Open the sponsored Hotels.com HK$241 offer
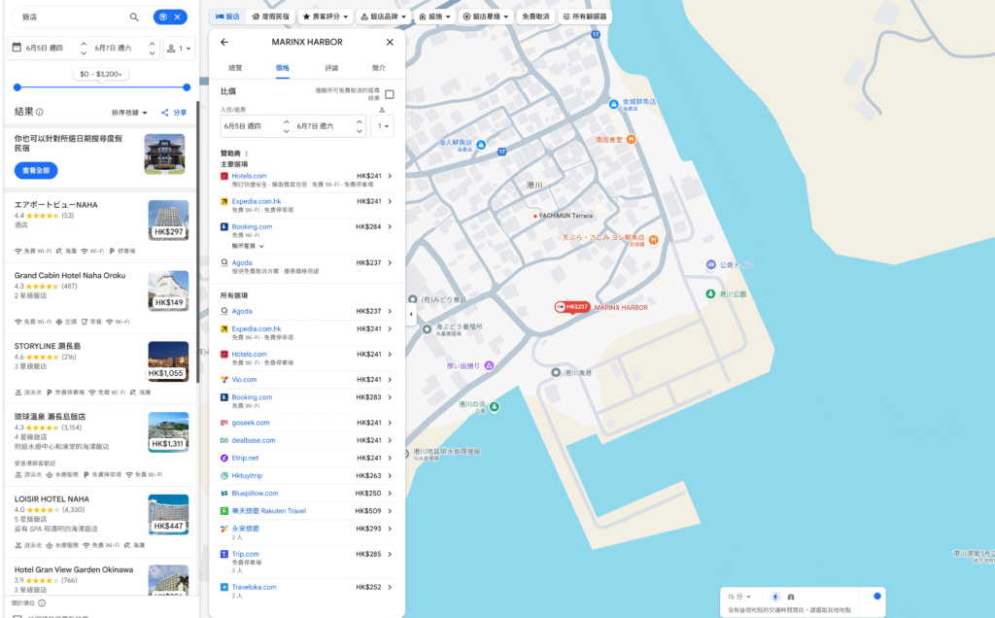 306,180
